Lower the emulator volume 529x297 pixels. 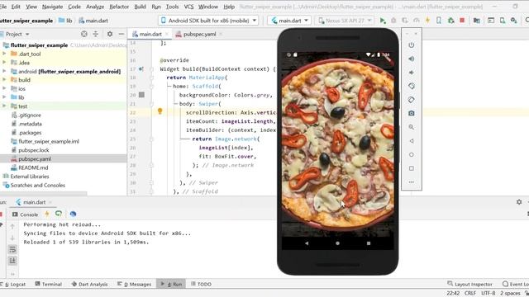(412, 73)
